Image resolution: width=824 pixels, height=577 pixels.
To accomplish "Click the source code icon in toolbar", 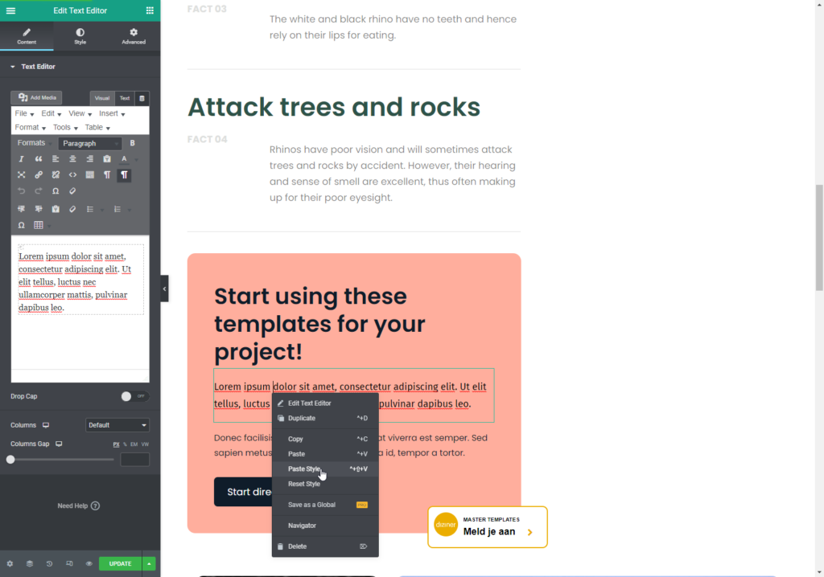I will click(72, 174).
